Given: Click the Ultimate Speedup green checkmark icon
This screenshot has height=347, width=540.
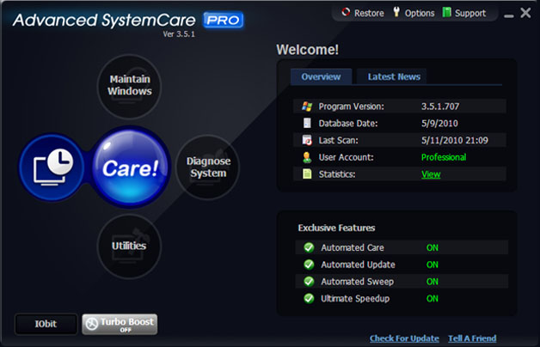Looking at the screenshot, I should [x=309, y=299].
